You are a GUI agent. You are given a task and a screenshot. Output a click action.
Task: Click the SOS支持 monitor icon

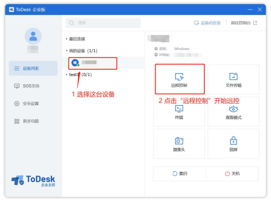(x=17, y=86)
